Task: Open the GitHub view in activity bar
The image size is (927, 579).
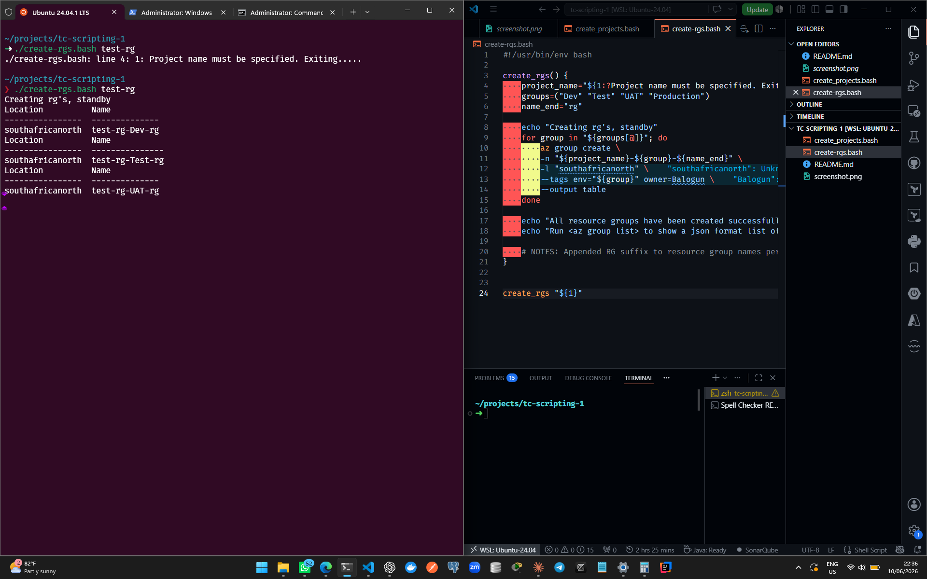Action: tap(913, 163)
